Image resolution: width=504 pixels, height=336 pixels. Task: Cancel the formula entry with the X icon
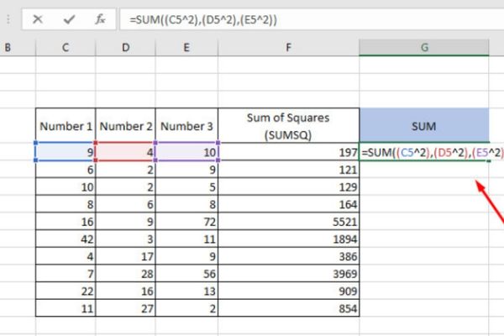[x=38, y=19]
